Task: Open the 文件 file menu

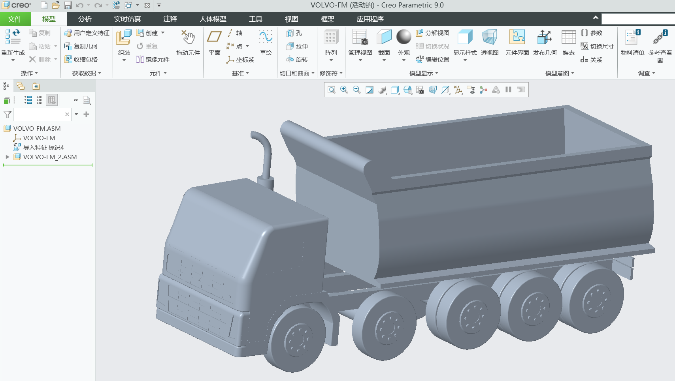Action: click(x=15, y=19)
